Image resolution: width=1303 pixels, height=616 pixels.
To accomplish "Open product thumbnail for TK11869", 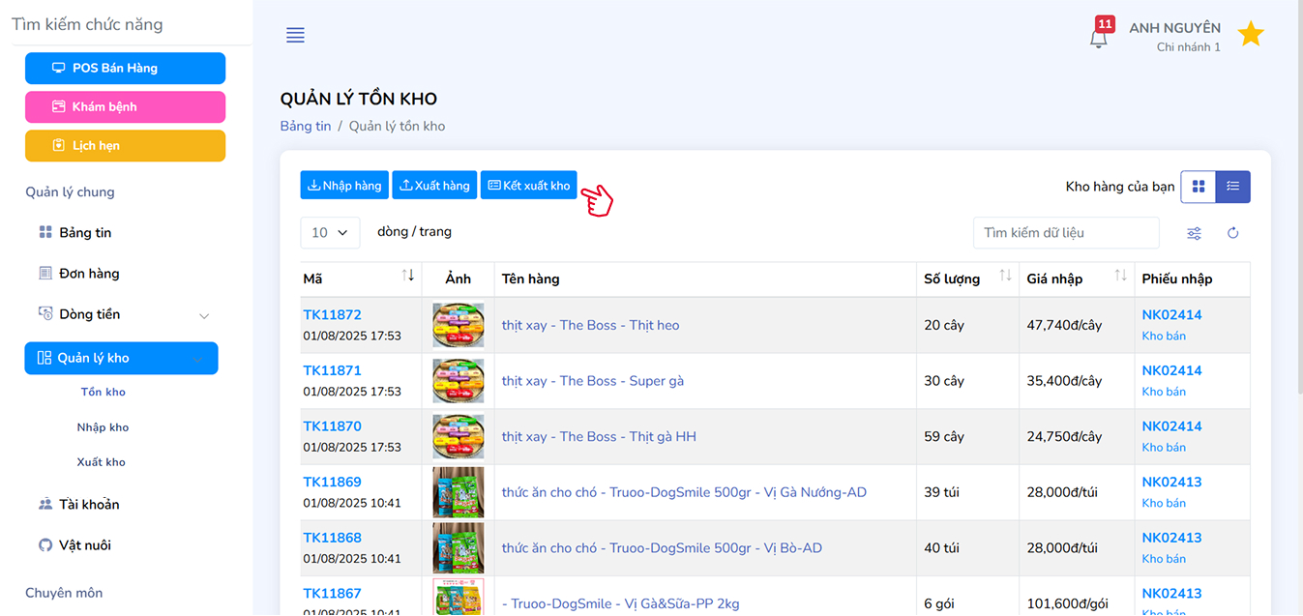I will coord(459,492).
